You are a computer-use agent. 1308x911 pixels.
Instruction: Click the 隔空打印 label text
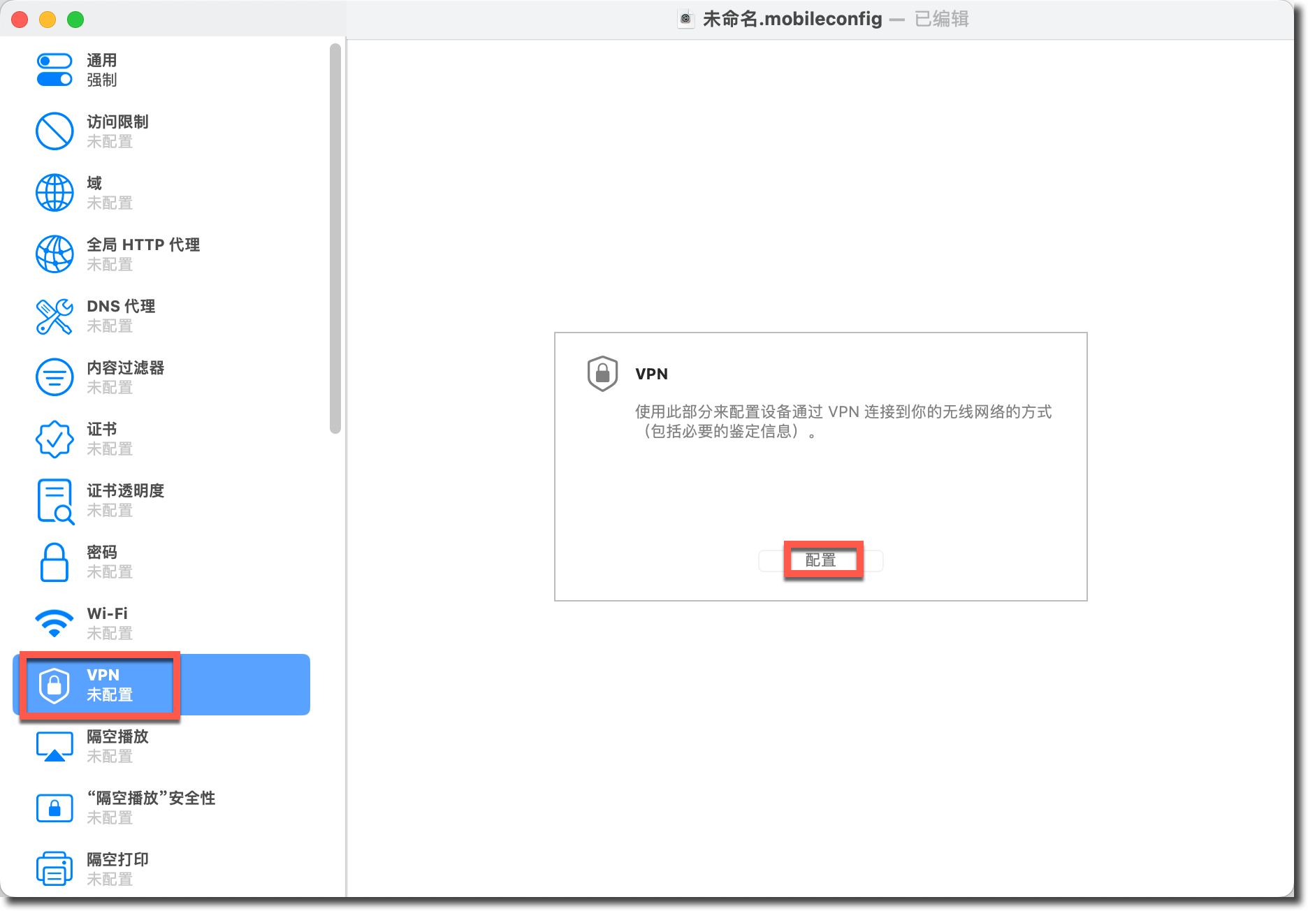coord(117,859)
